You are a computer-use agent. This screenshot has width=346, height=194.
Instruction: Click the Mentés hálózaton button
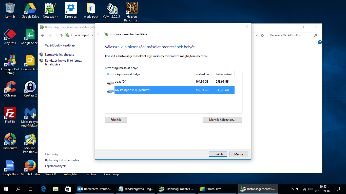[222, 120]
